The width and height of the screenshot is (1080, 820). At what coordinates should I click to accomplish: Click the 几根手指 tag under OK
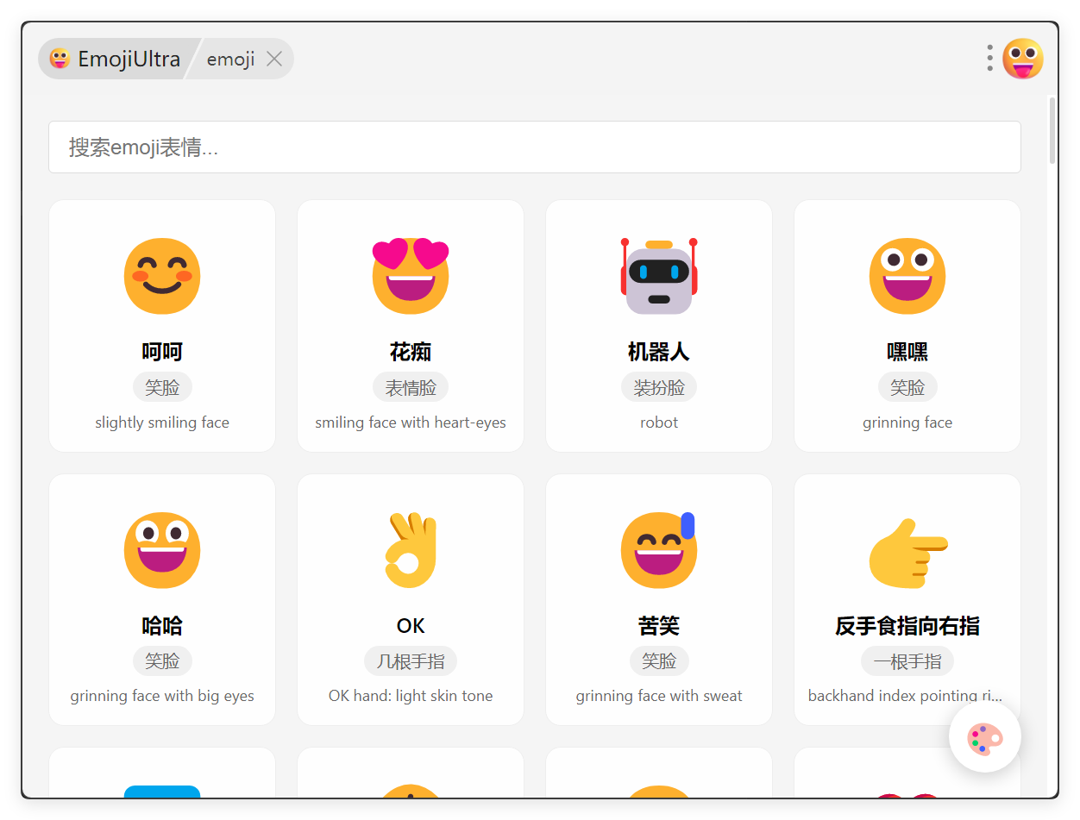click(411, 661)
